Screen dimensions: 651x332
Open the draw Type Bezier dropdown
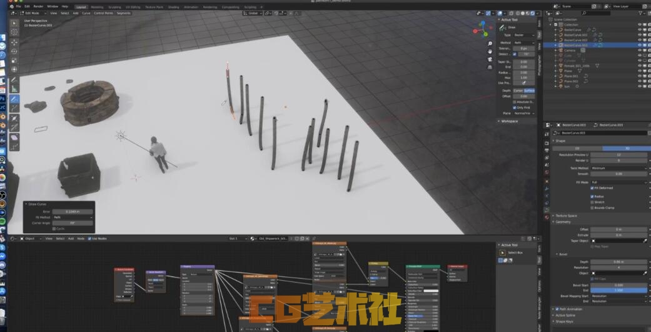[x=524, y=35]
